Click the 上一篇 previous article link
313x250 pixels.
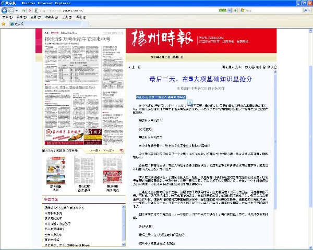point(135,67)
